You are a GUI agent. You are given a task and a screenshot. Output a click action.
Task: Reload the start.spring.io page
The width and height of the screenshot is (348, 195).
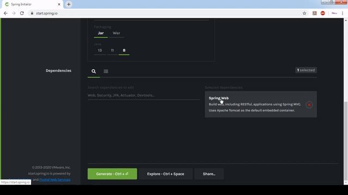22,13
